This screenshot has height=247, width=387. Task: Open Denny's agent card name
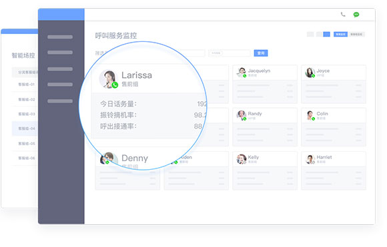coord(135,158)
